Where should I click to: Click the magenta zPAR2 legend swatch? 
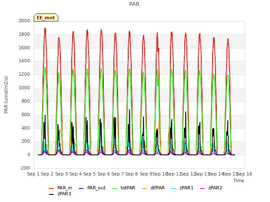[x=202, y=189]
